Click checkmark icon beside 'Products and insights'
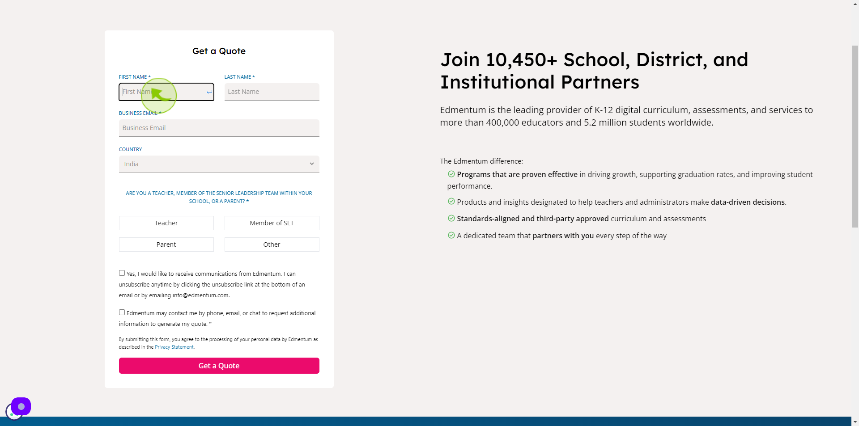Image resolution: width=859 pixels, height=426 pixels. [x=451, y=202]
